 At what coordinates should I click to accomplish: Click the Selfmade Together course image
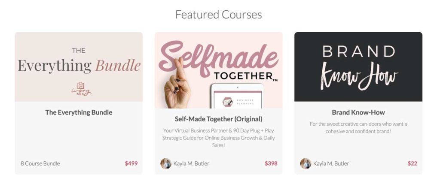219,70
